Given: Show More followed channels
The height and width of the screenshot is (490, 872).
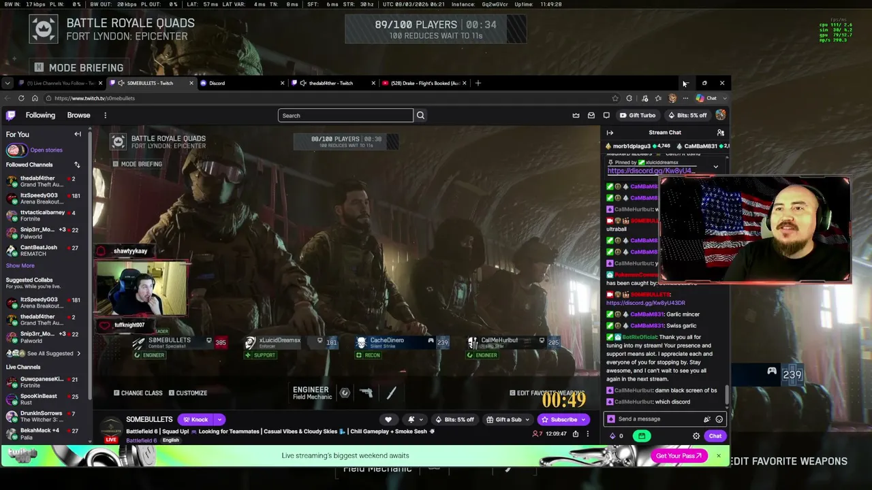Looking at the screenshot, I should pos(20,265).
